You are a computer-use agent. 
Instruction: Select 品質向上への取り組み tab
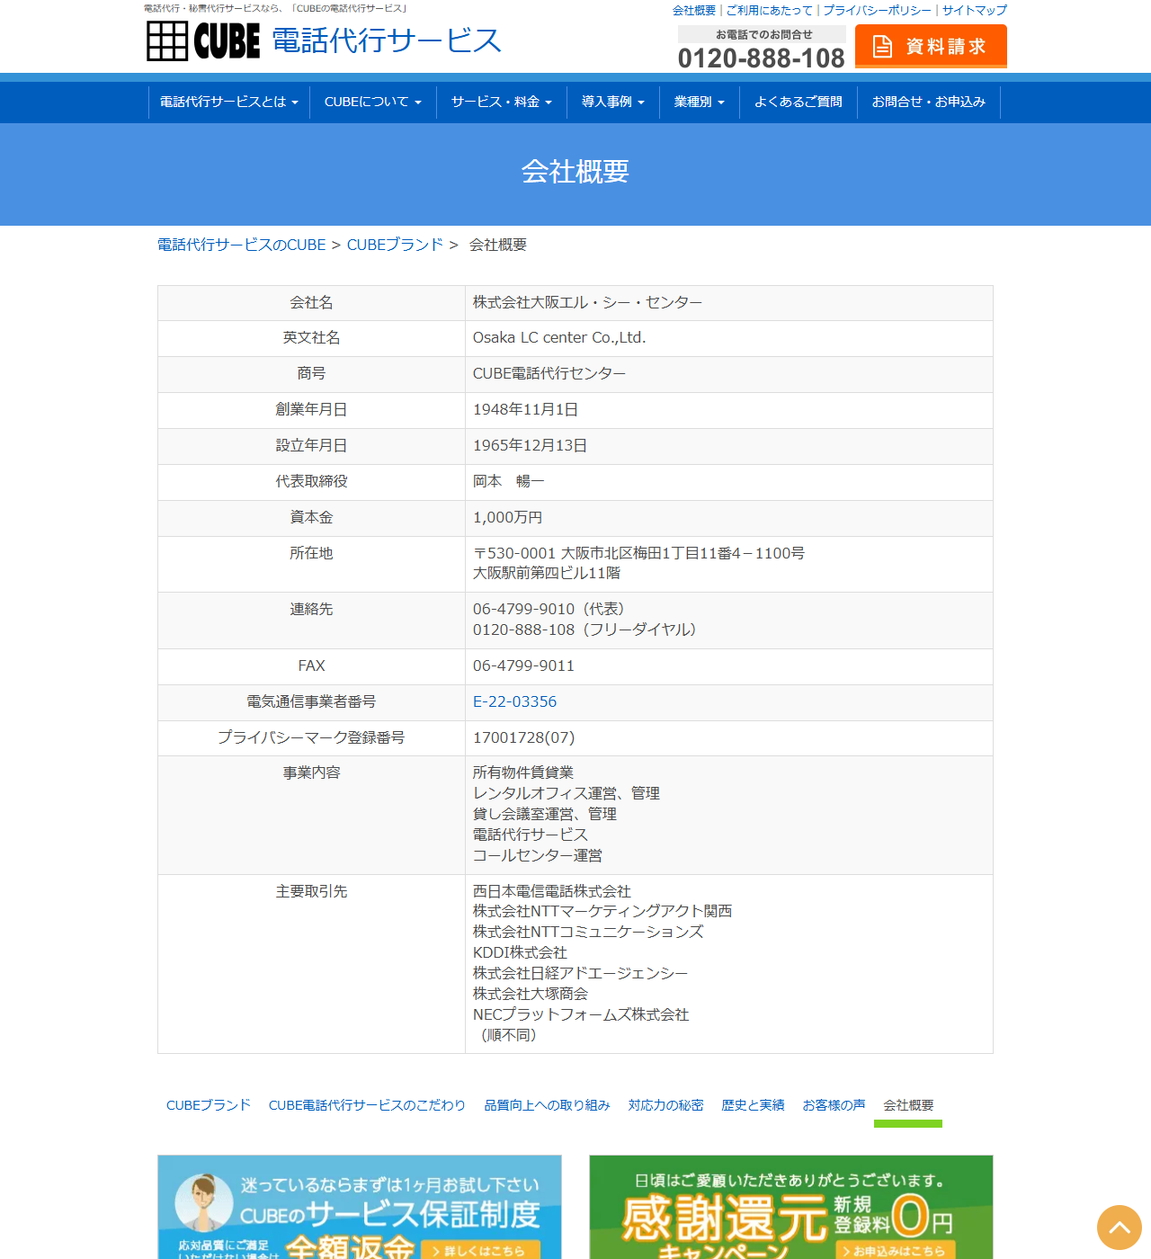(547, 1105)
